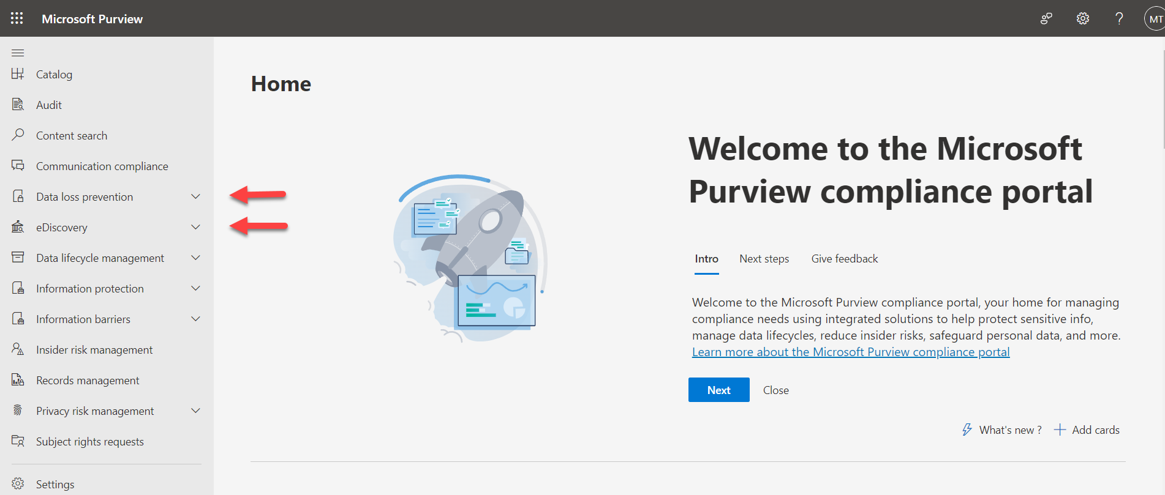The image size is (1165, 495).
Task: Click the Subject rights requests icon
Action: point(18,441)
